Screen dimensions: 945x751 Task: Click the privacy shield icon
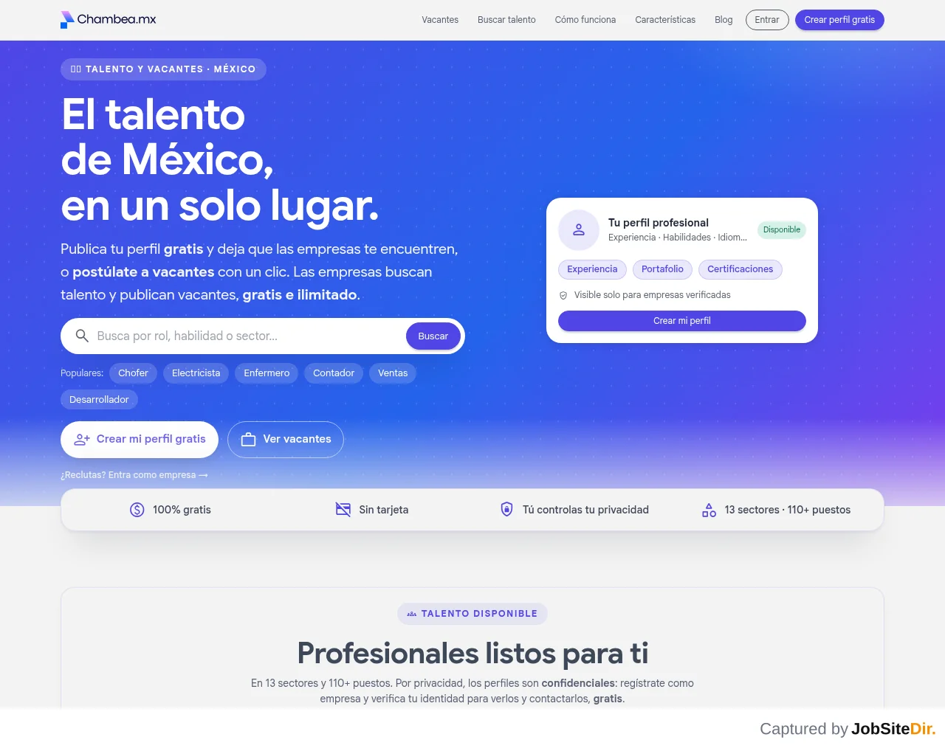pos(506,509)
